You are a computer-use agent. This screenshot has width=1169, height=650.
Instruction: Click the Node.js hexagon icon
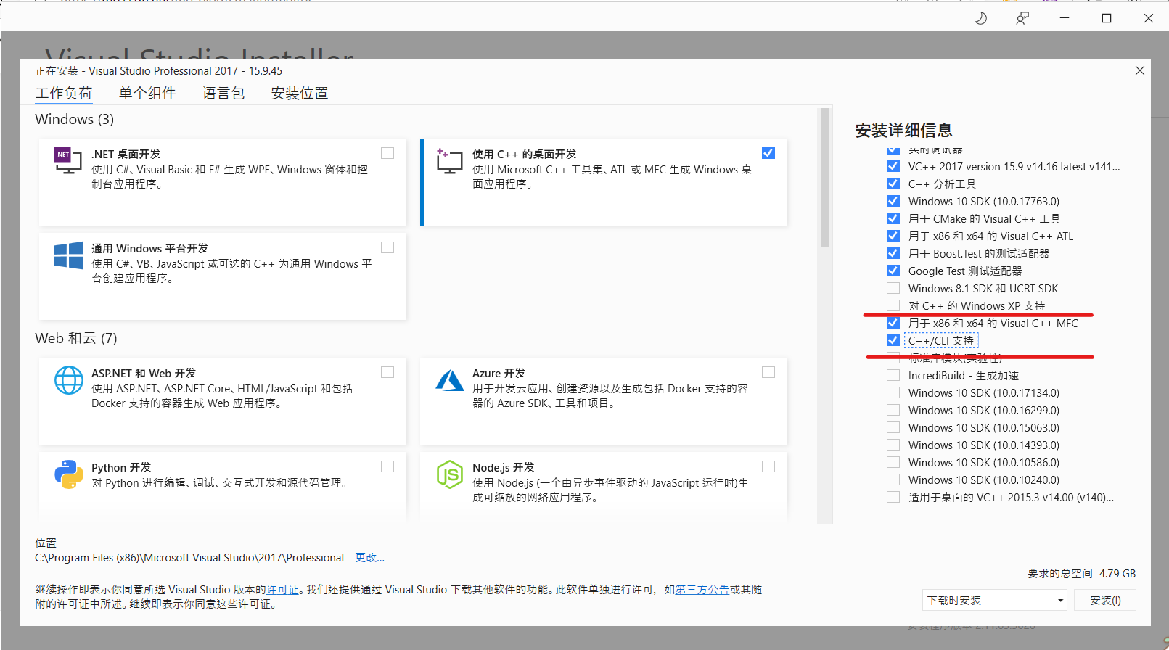pos(450,474)
